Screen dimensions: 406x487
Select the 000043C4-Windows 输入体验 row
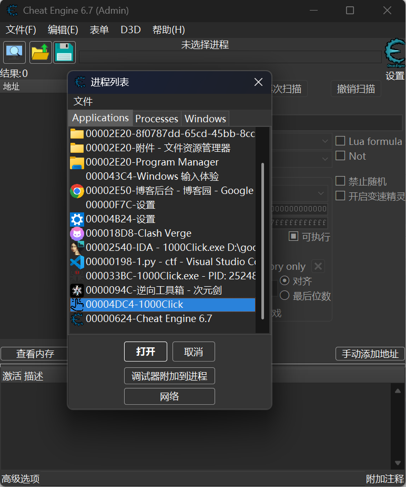163,177
